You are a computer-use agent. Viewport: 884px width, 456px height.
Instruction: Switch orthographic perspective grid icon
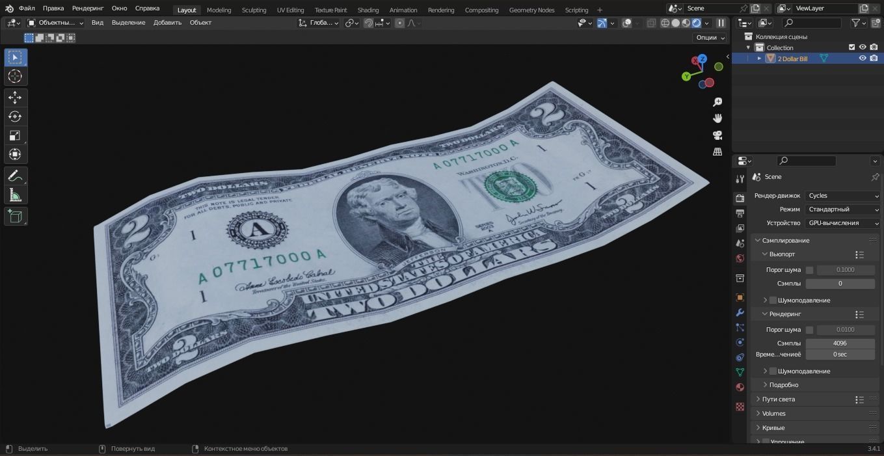tap(717, 152)
